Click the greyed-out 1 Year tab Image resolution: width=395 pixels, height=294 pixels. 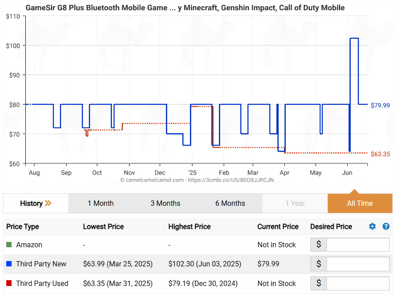295,204
